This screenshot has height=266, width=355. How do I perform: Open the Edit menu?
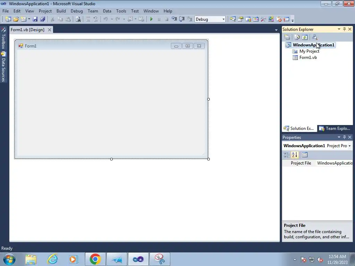click(x=17, y=11)
